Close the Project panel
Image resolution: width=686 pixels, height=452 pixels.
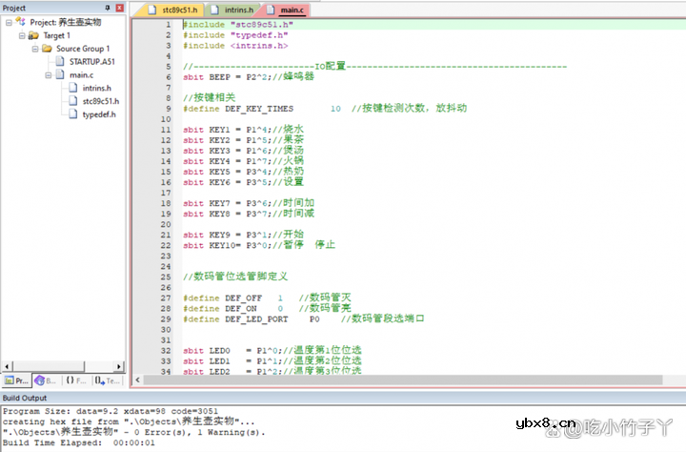point(119,8)
